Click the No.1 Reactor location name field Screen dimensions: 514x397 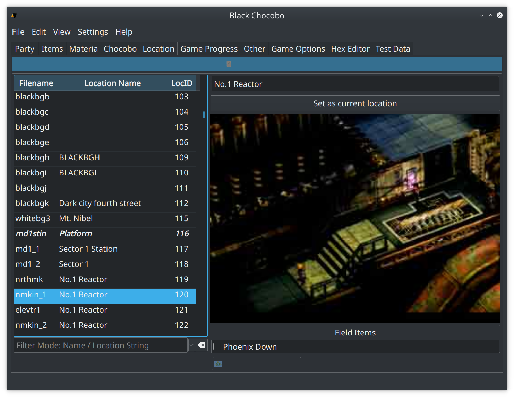coord(355,84)
